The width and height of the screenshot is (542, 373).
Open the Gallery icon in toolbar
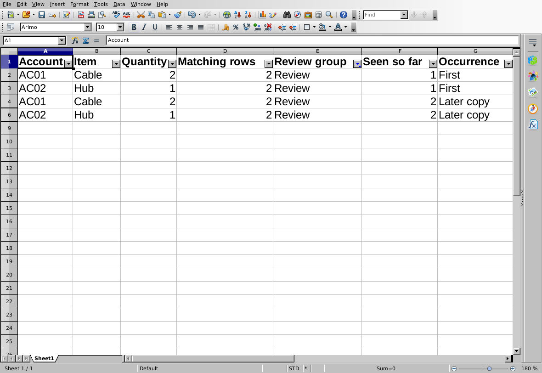pos(308,15)
